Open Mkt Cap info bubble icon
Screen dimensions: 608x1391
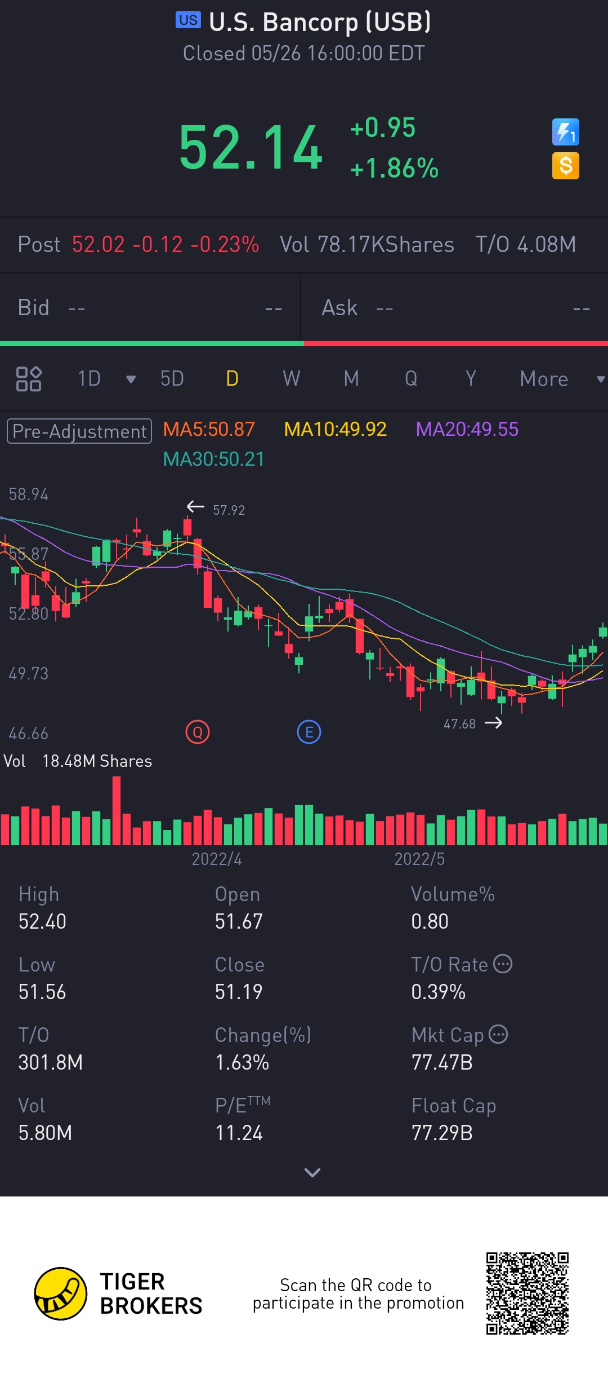(x=498, y=1035)
